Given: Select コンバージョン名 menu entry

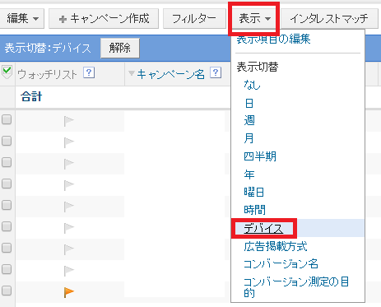Looking at the screenshot, I should click(x=281, y=264).
